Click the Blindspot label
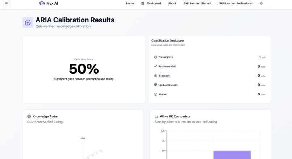The height and width of the screenshot is (159, 292). [164, 76]
